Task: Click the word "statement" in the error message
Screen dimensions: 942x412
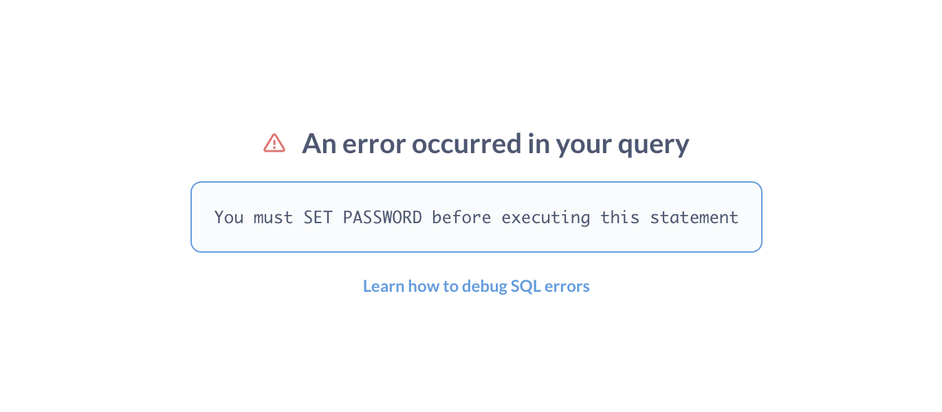Action: [x=694, y=218]
